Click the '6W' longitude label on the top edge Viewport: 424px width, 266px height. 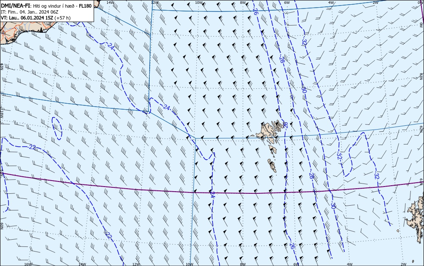287,3
